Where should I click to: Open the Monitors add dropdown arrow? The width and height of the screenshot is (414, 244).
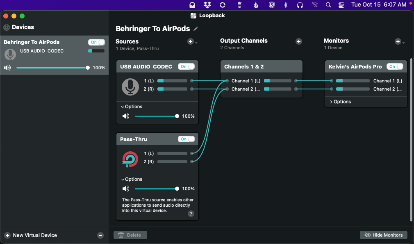coord(403,43)
